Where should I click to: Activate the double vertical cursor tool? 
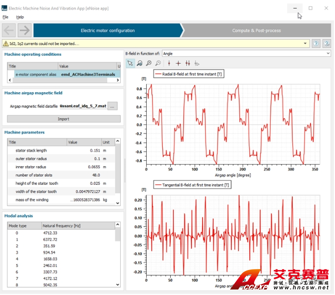tap(187, 63)
